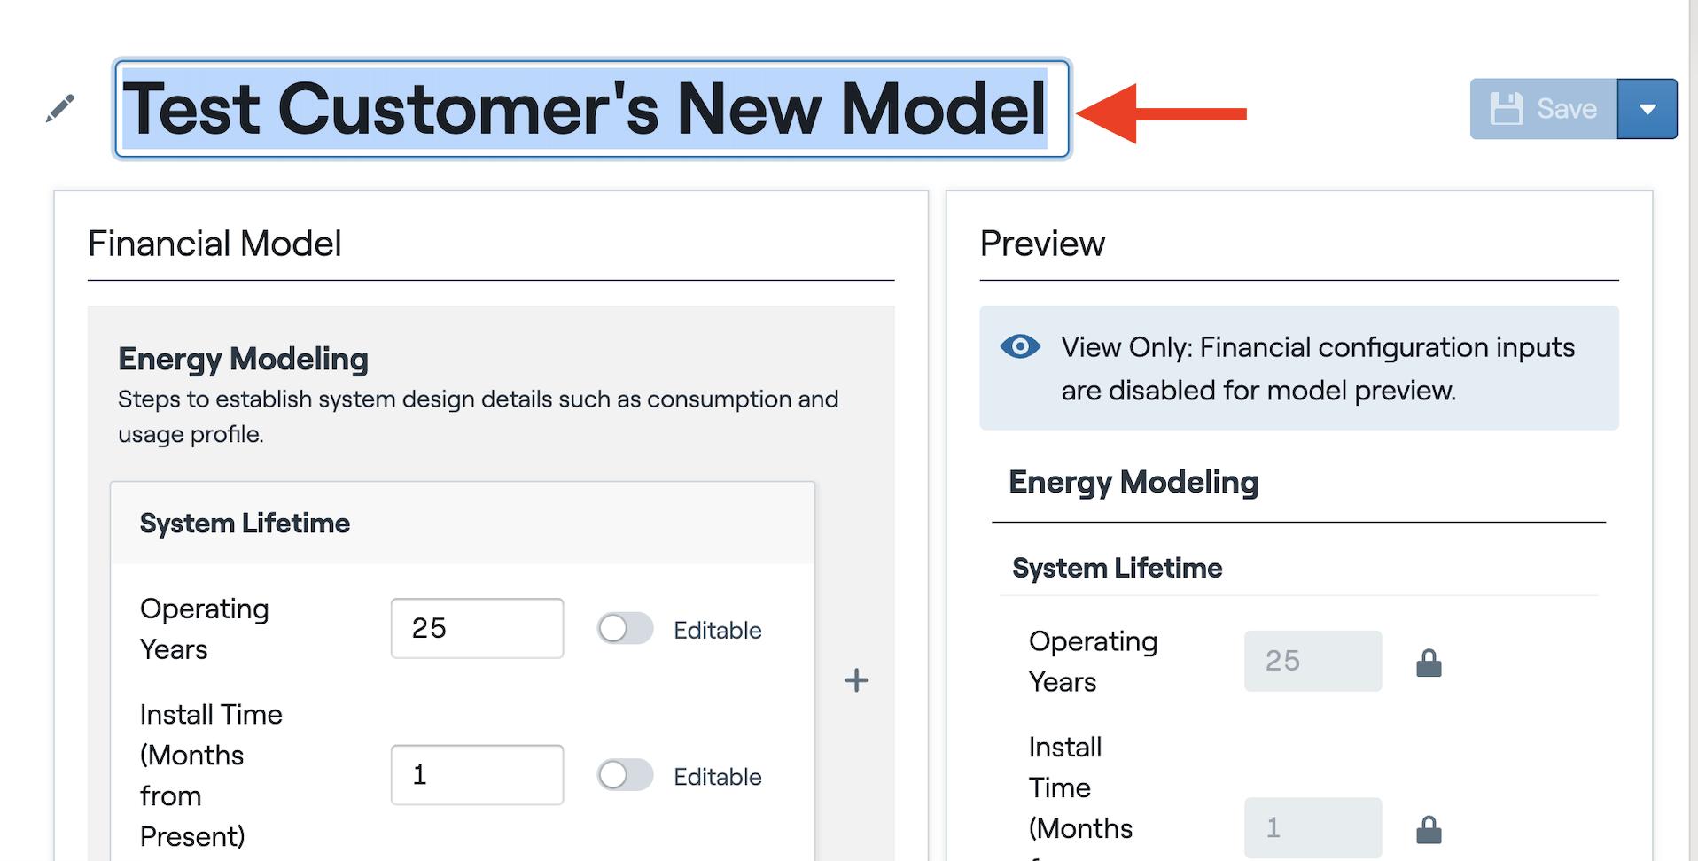This screenshot has height=861, width=1698.
Task: Toggle Editable switch for Install Time
Action: (625, 775)
